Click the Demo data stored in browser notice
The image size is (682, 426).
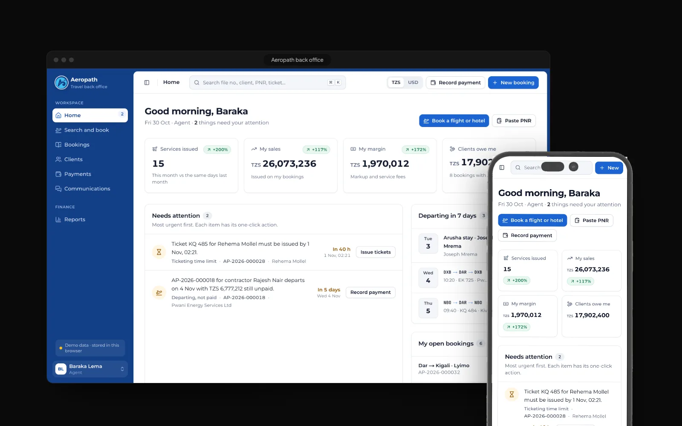(x=90, y=348)
